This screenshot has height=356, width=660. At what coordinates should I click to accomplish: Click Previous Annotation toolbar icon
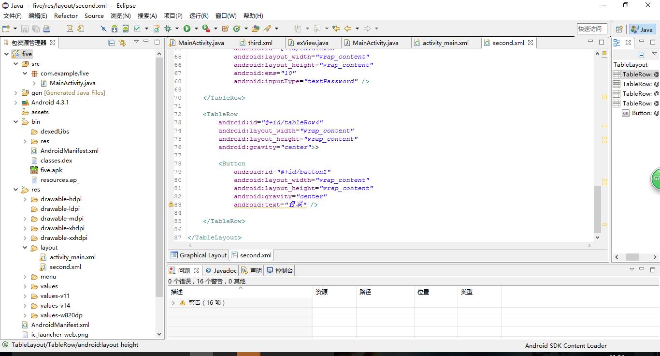point(317,29)
